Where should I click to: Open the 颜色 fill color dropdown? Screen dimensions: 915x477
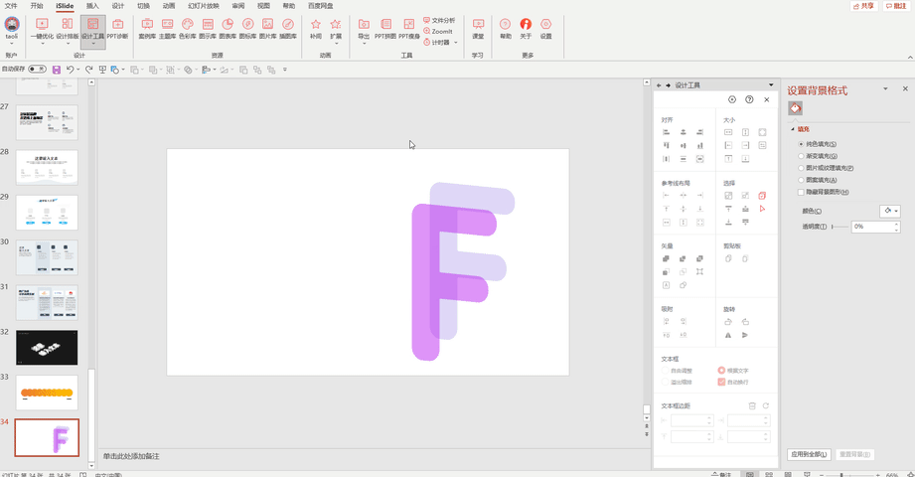[x=890, y=211]
